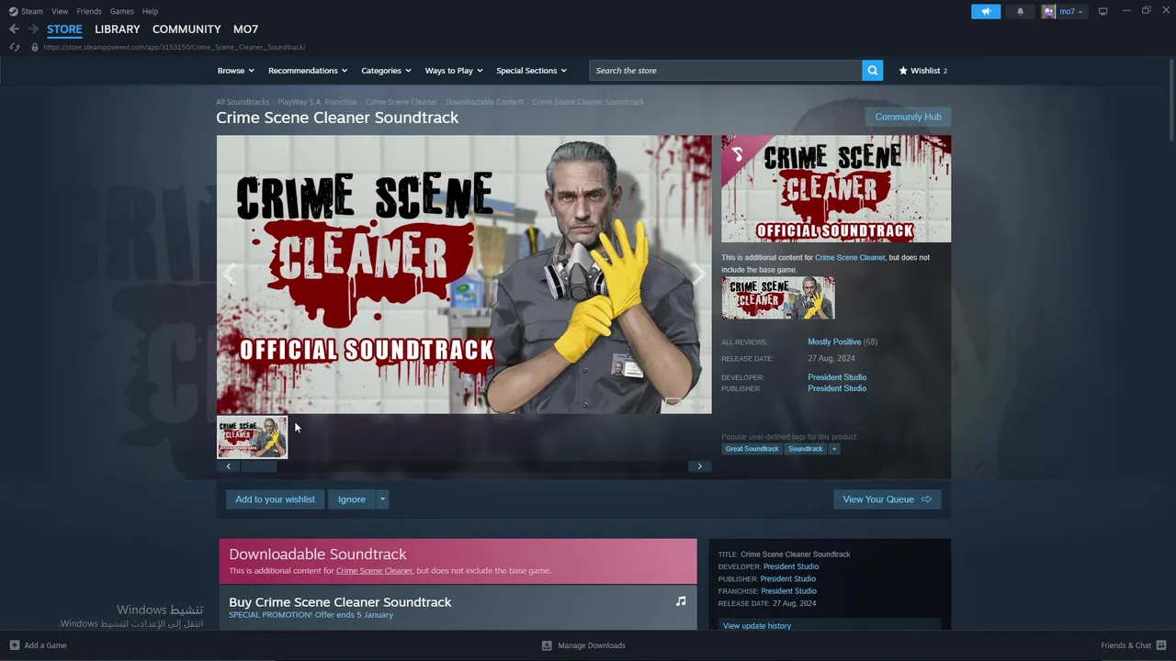The image size is (1176, 661).
Task: Open the Help menu
Action: tap(150, 11)
